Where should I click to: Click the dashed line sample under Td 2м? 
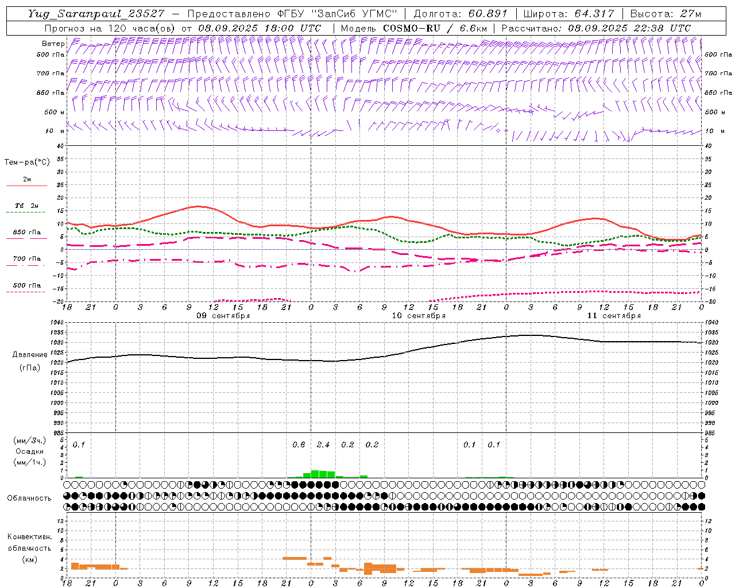(26, 212)
